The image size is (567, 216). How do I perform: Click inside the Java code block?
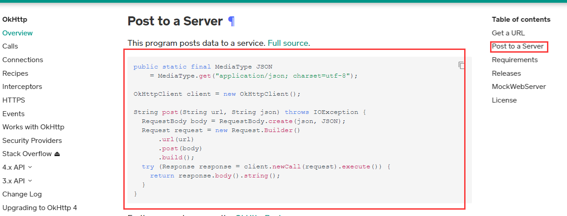[296, 136]
